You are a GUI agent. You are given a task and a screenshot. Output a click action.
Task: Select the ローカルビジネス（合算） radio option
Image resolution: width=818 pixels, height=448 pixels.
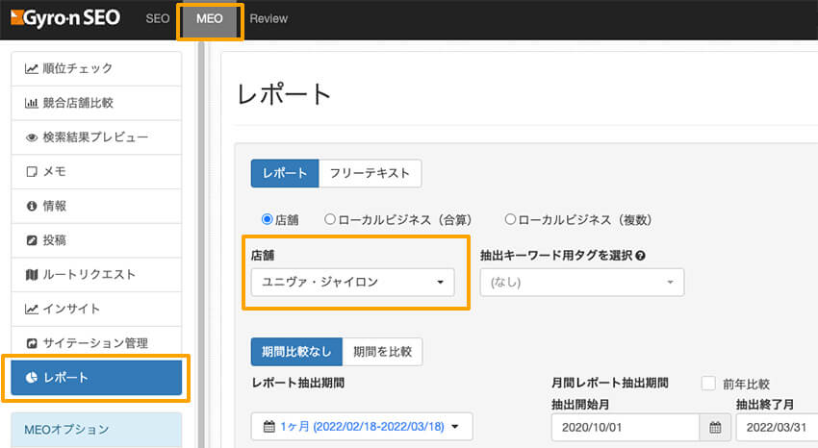330,220
